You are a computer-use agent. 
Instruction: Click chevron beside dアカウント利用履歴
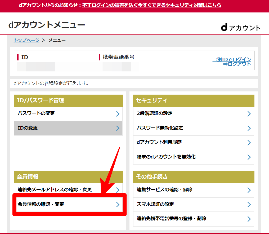click(249, 143)
